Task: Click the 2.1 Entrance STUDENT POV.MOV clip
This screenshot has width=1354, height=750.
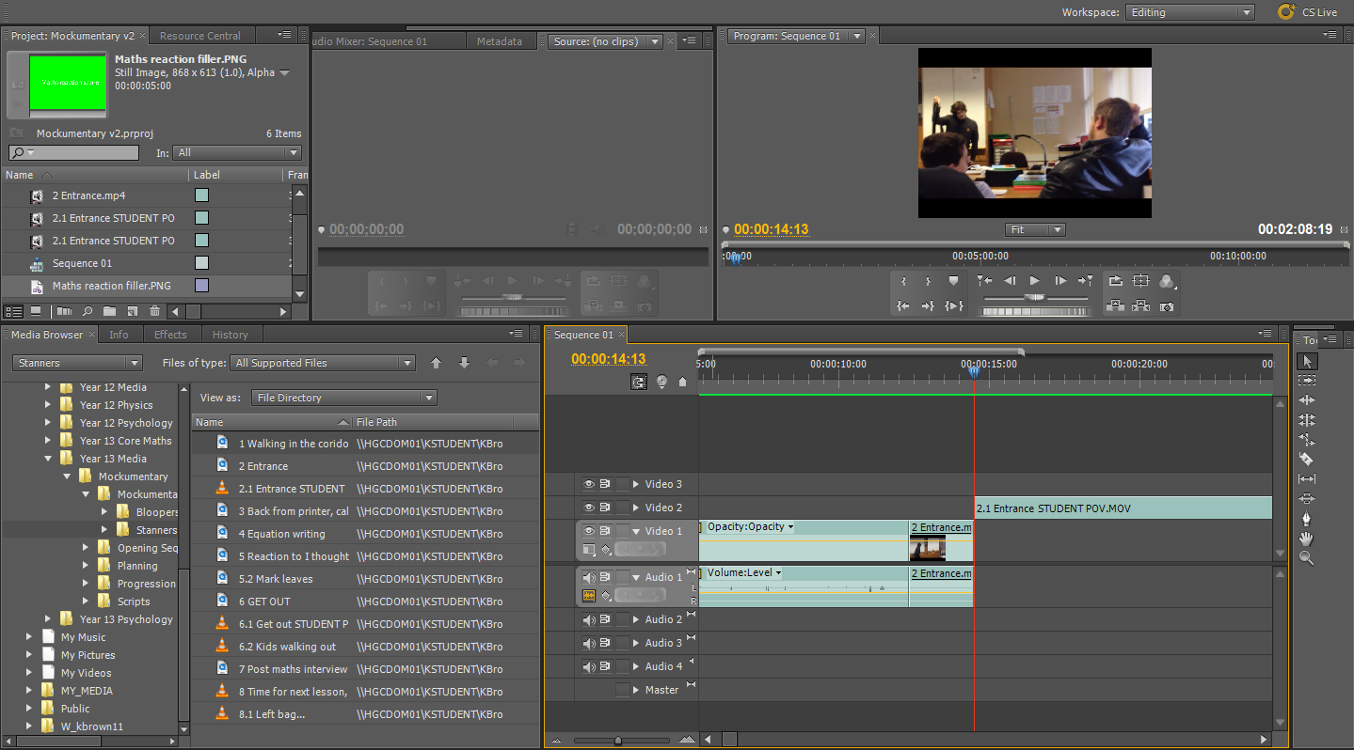Action: [x=1123, y=508]
